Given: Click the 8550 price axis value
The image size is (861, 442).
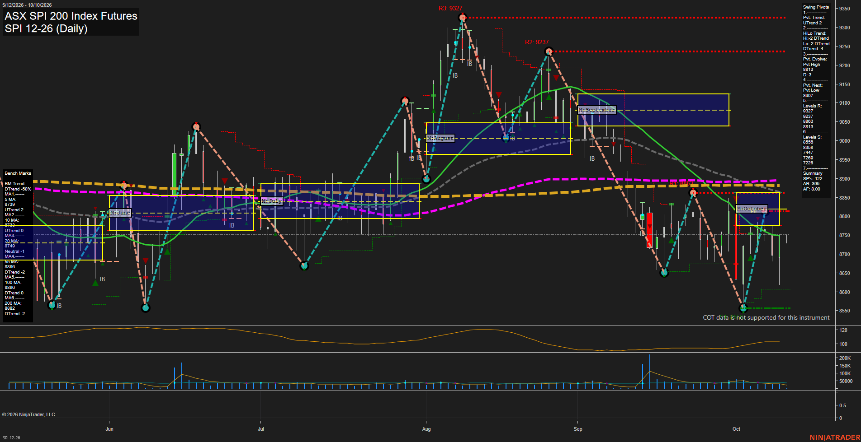Looking at the screenshot, I should 844,311.
